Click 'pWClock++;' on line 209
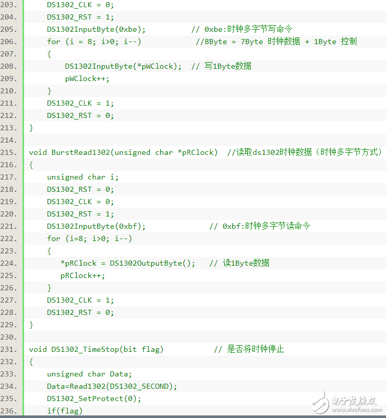 point(87,78)
